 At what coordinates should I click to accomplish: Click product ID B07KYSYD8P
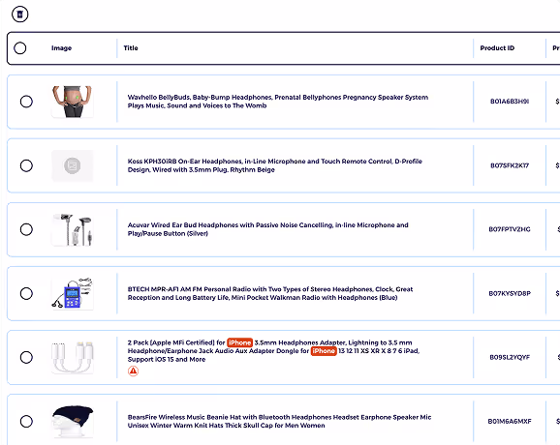(510, 293)
